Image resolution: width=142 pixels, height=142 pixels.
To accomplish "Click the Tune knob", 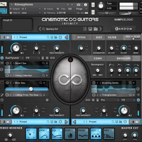I will point(101,6).
